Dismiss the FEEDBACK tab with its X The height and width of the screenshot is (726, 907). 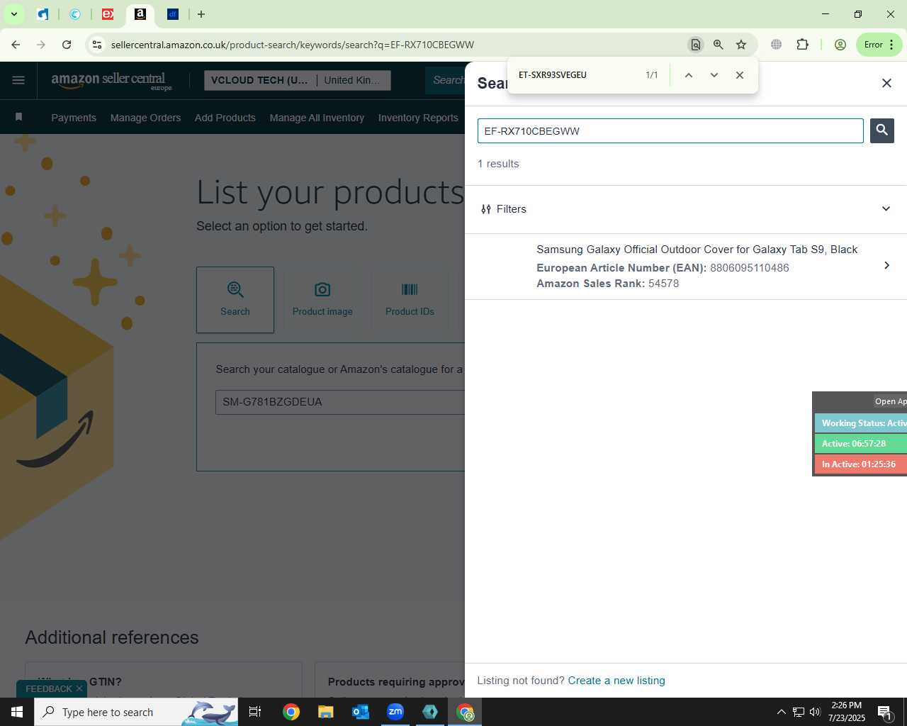(79, 688)
